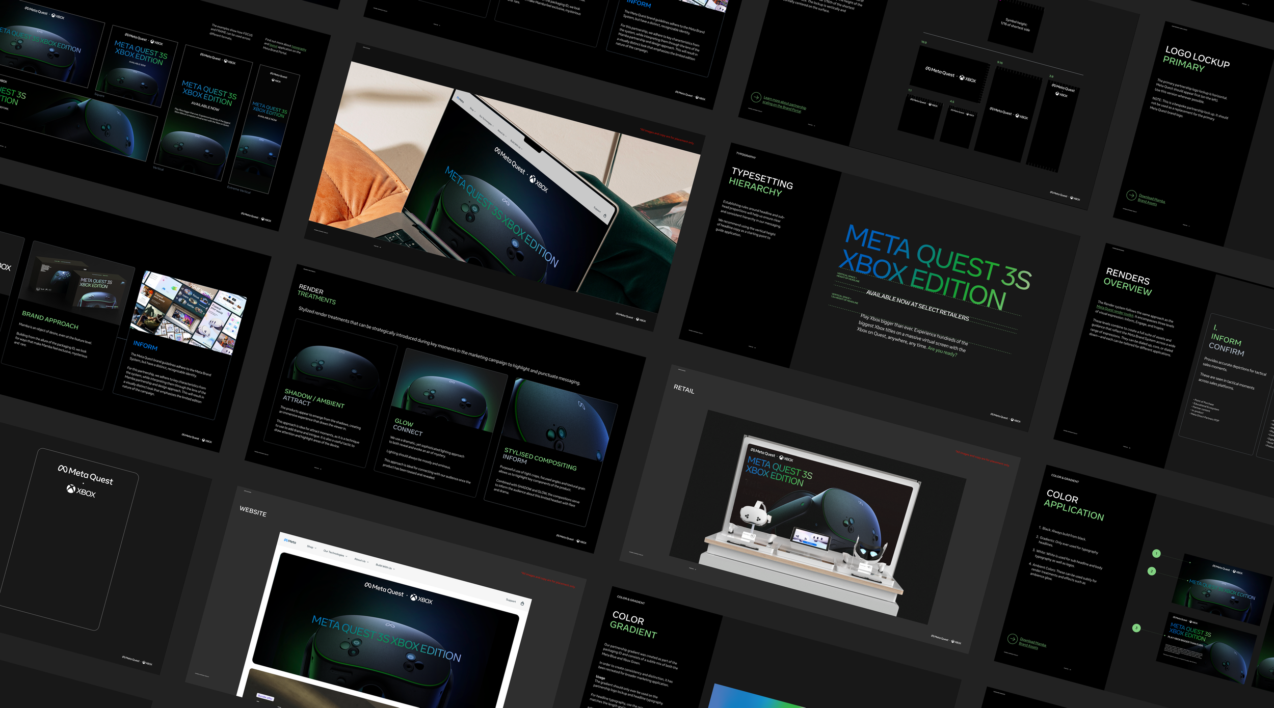Click the '3:8' aspect ratio label

coord(1051,76)
